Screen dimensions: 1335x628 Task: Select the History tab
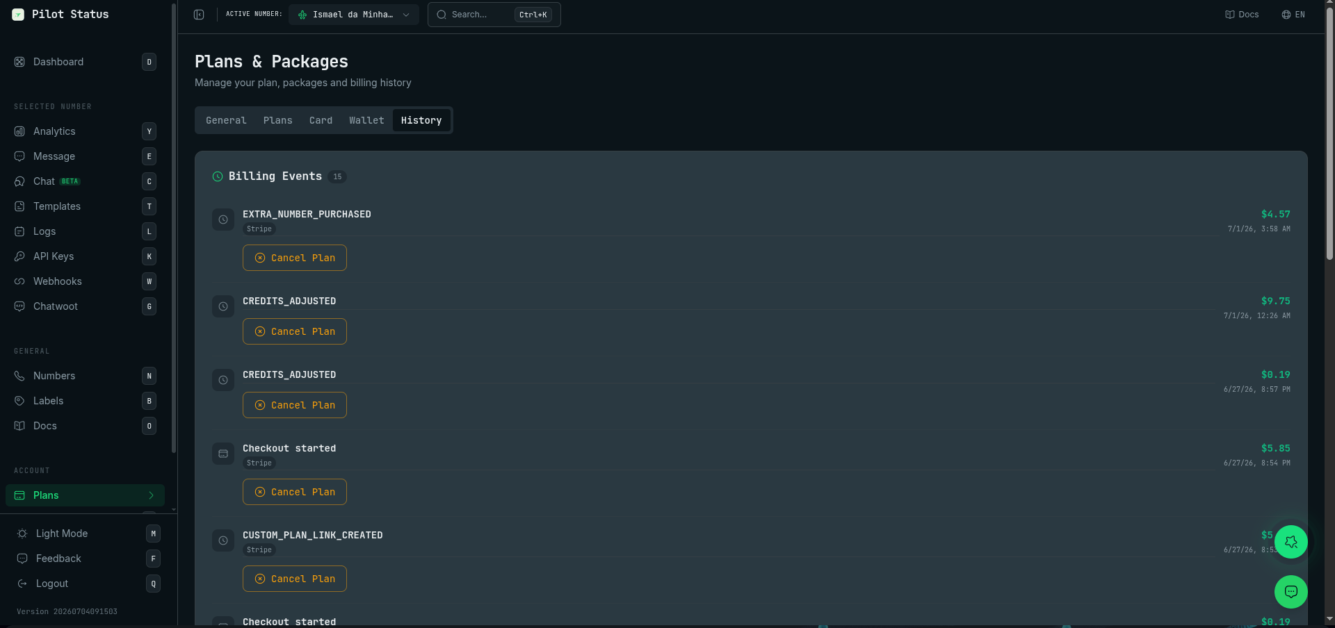[x=421, y=120]
